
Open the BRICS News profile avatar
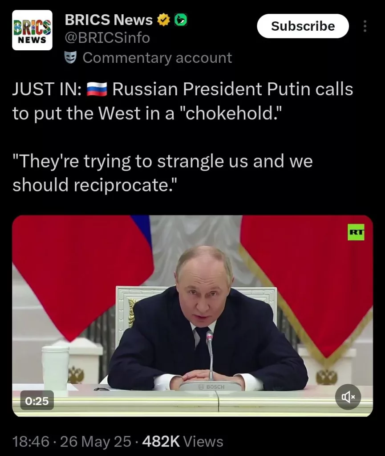[x=32, y=30]
